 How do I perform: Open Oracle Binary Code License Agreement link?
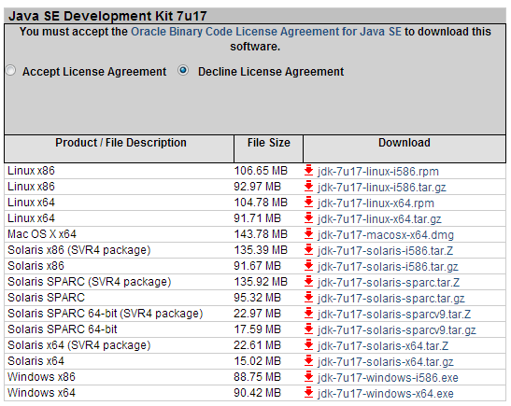point(266,32)
